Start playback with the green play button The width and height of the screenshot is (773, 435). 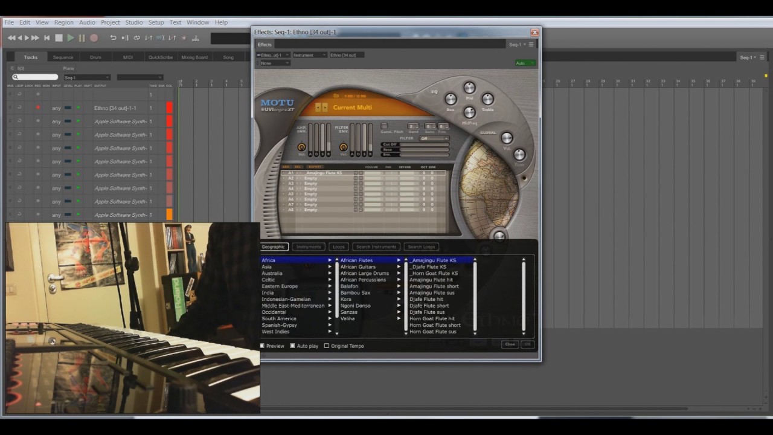pyautogui.click(x=70, y=38)
